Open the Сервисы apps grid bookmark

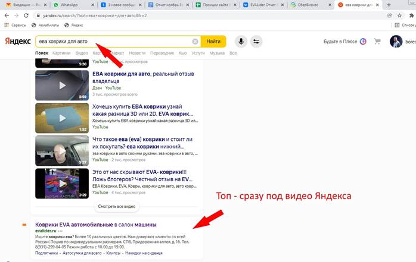(x=15, y=25)
